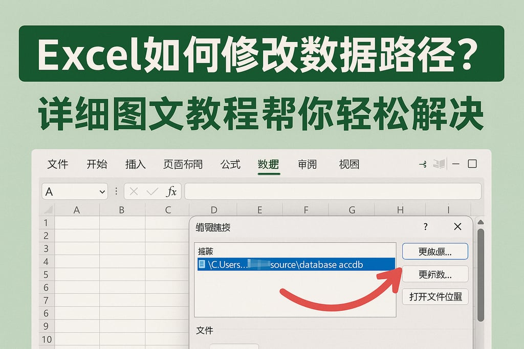Open the 文件 menu
Viewport: 524px width, 349px height.
58,165
